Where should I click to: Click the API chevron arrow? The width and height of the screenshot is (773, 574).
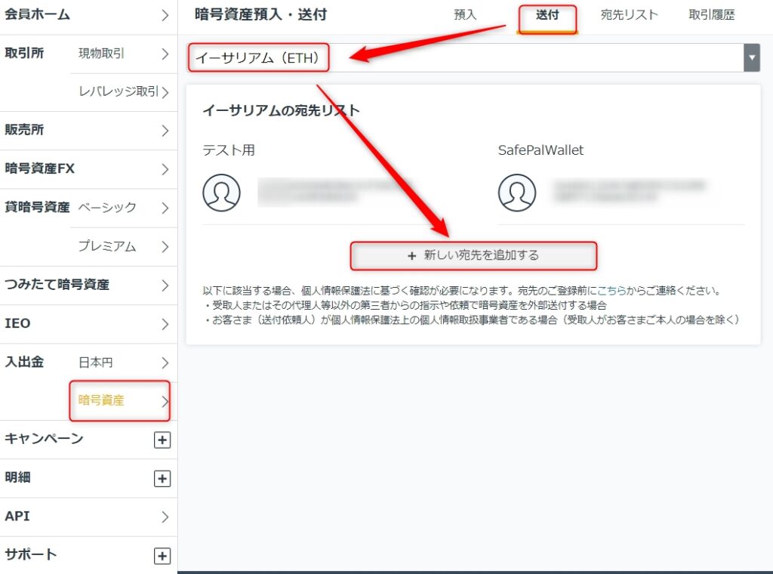[x=165, y=517]
